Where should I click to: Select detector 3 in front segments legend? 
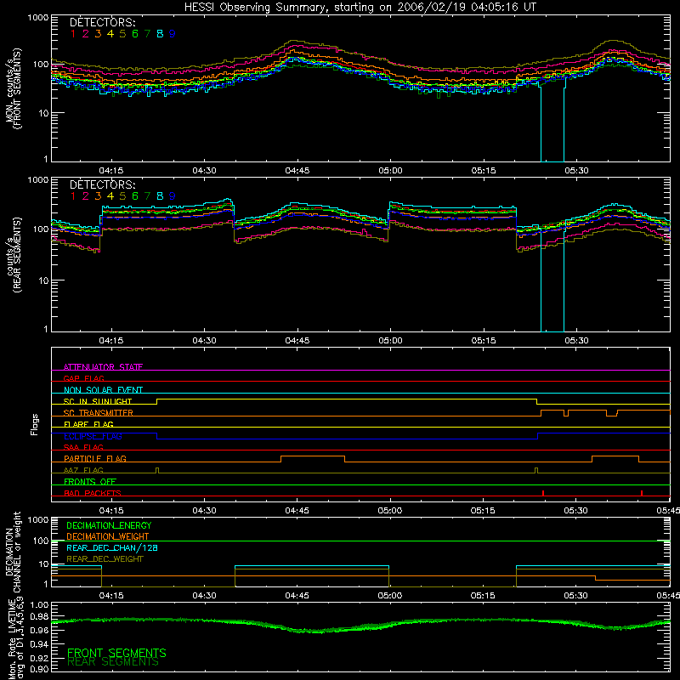click(98, 34)
